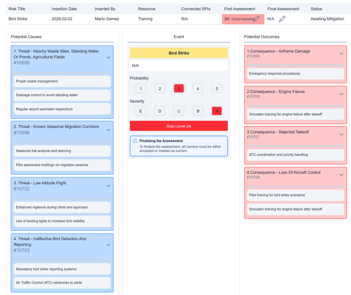Click the Status column header

[316, 9]
